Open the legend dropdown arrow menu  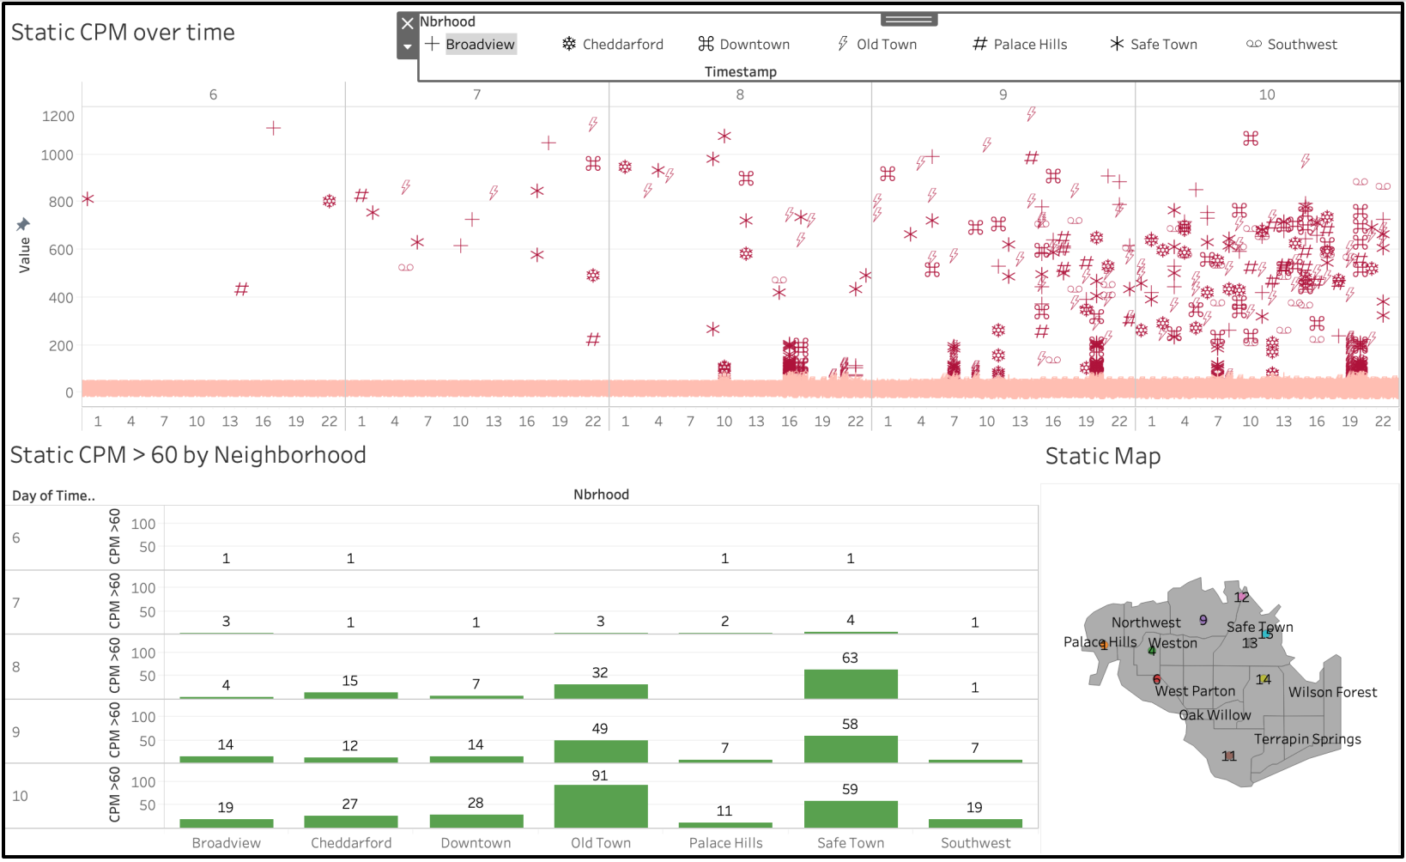pyautogui.click(x=408, y=47)
